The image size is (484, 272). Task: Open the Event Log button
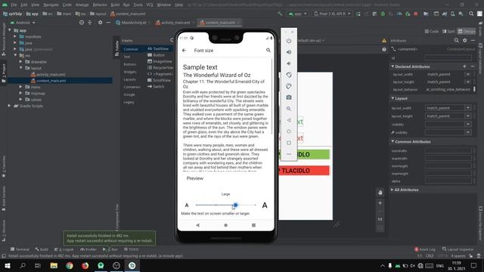pyautogui.click(x=425, y=249)
